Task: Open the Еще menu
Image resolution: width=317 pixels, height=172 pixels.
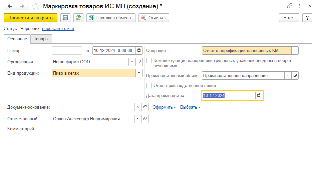Action: click(289, 18)
